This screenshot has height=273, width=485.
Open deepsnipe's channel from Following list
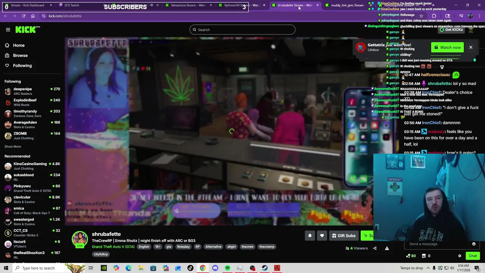(x=32, y=91)
